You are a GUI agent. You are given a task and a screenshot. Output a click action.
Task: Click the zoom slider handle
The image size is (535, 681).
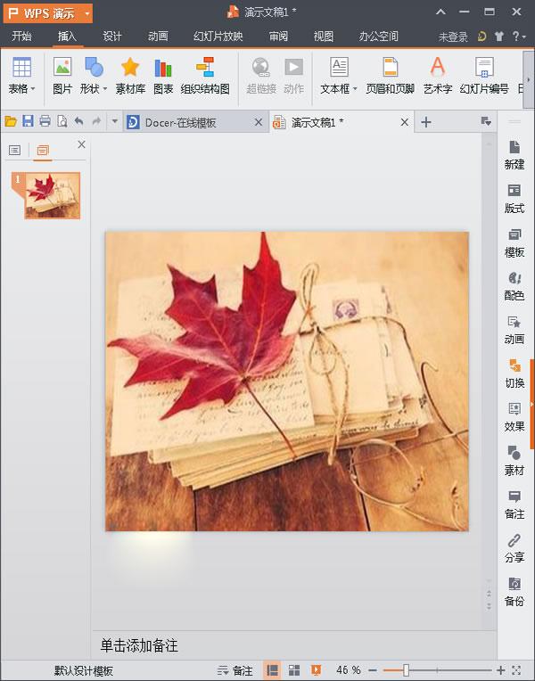[406, 670]
